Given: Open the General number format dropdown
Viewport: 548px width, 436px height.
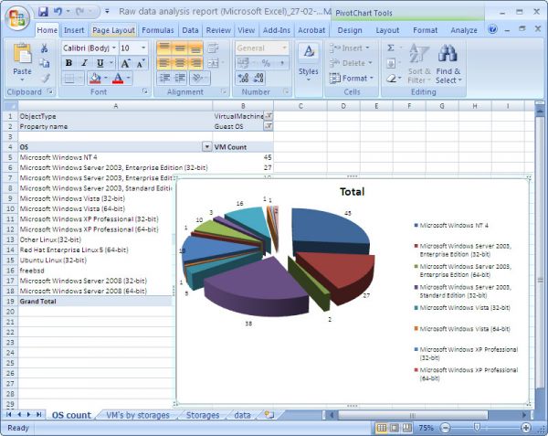Looking at the screenshot, I should 284,48.
